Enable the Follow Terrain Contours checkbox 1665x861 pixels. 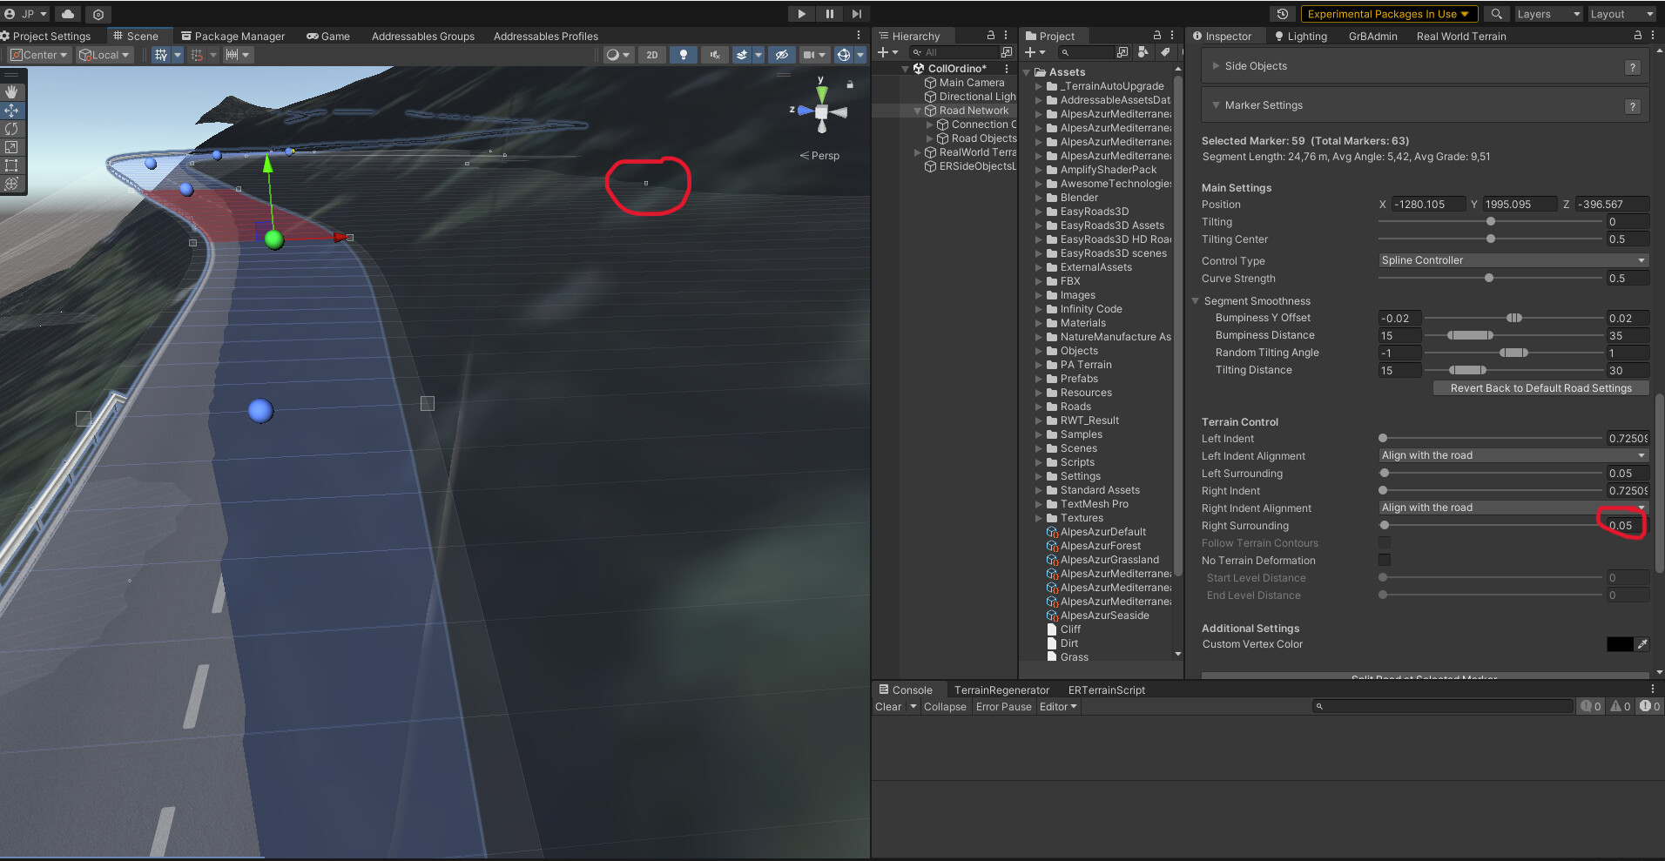(1385, 542)
